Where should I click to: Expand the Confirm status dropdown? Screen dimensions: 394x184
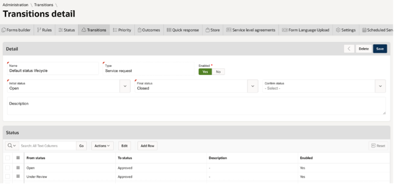pos(380,86)
